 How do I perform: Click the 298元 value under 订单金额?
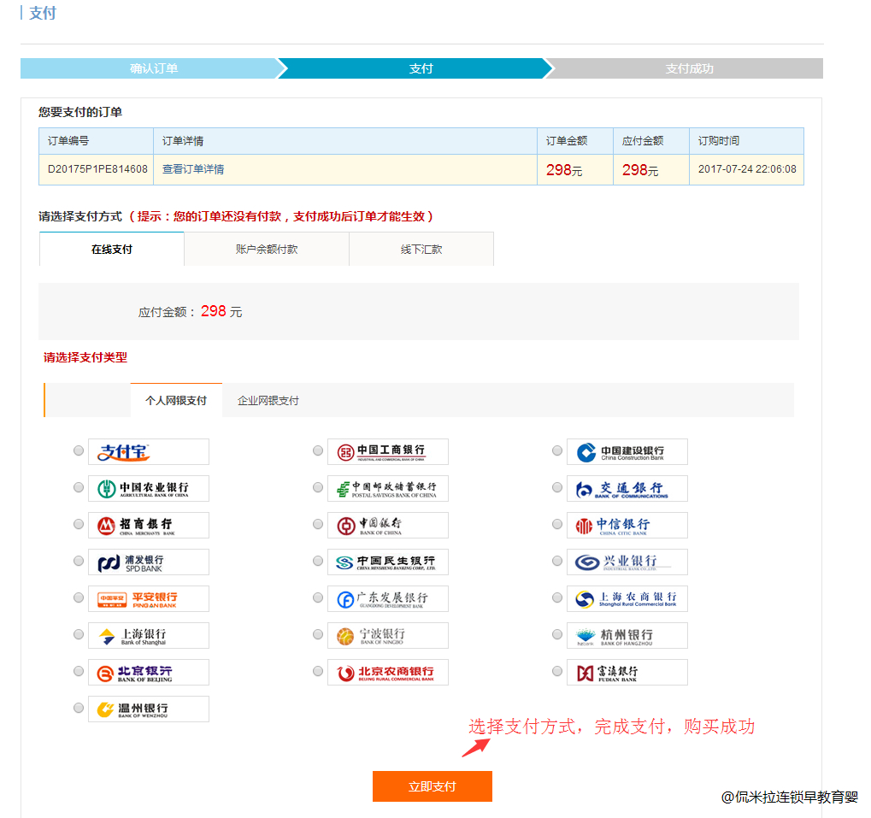564,170
